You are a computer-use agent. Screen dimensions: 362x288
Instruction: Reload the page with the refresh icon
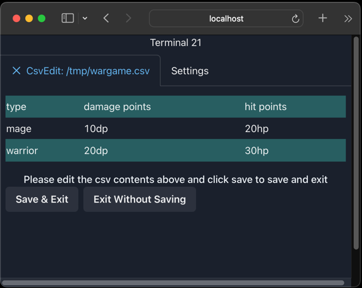295,19
